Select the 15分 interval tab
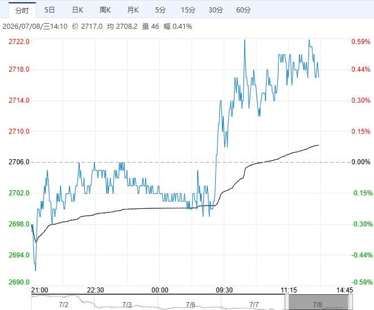The image size is (374, 310). [188, 10]
